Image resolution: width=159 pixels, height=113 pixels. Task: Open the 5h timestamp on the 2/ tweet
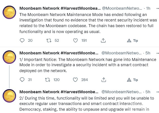click(x=148, y=92)
